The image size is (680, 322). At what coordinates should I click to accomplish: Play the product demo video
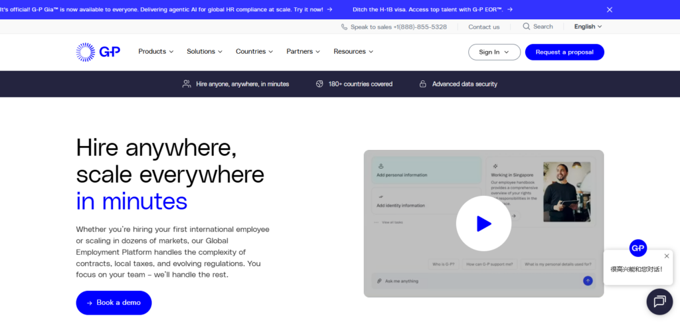coord(483,224)
